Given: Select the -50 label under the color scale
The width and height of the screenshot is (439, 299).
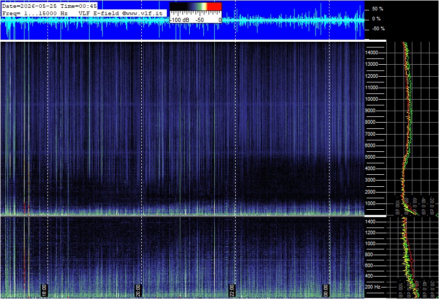Looking at the screenshot, I should [x=199, y=20].
